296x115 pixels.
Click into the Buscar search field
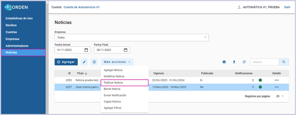[264, 62]
